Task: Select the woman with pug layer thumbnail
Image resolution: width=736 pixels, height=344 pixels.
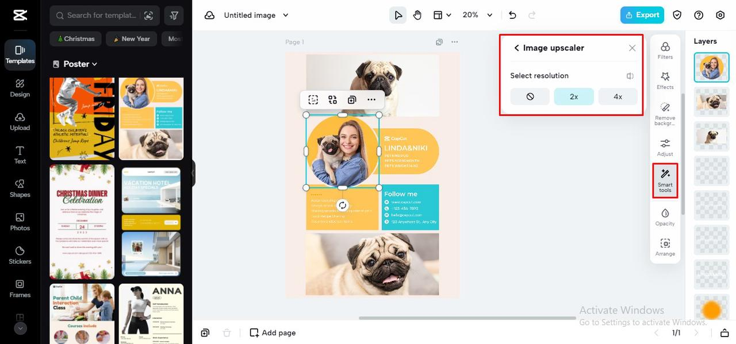Action: pyautogui.click(x=711, y=67)
